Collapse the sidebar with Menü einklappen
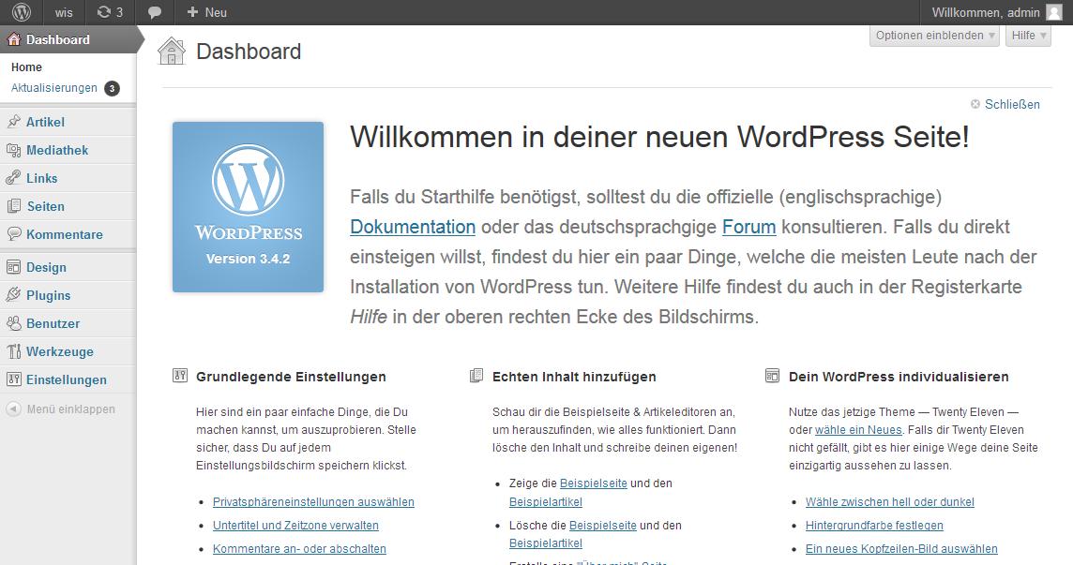Screen dimensions: 1073x565 [x=62, y=409]
